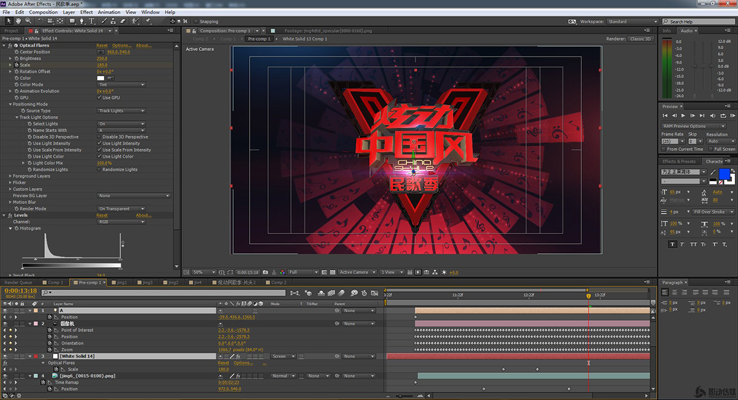
Task: Uncheck the Use GPU option
Action: (99, 98)
